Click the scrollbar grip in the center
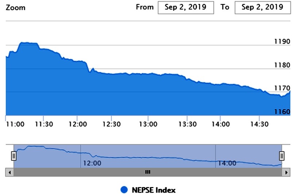Image resolution: width=292 pixels, height=194 pixels. point(148,172)
